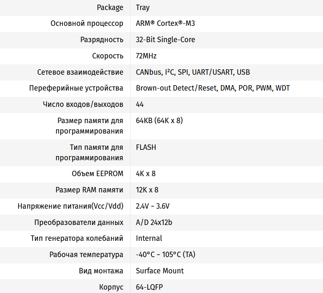Click the 'Основной процессор' label
This screenshot has width=323, height=293.
pos(87,23)
